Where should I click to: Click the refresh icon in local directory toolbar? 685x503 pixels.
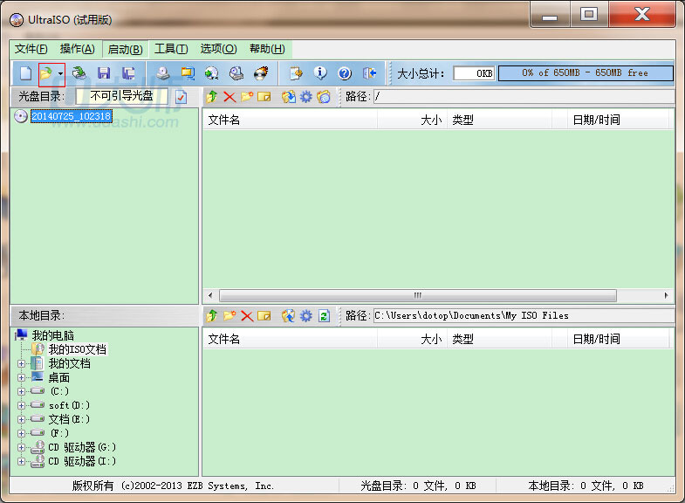pyautogui.click(x=324, y=315)
